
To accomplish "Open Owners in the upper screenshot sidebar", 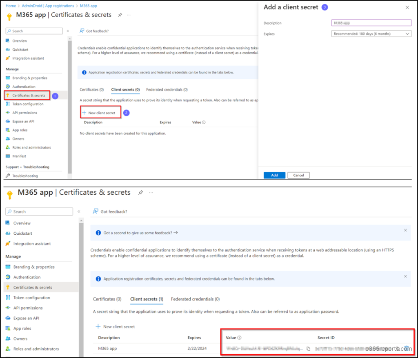I will point(15,139).
